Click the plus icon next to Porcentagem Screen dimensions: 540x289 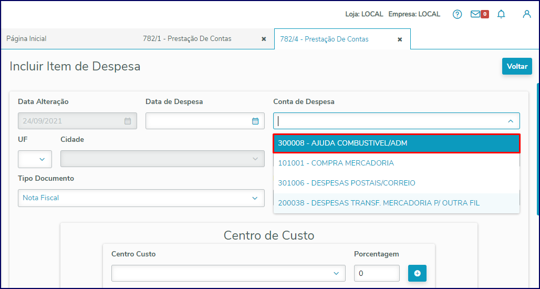pyautogui.click(x=417, y=273)
